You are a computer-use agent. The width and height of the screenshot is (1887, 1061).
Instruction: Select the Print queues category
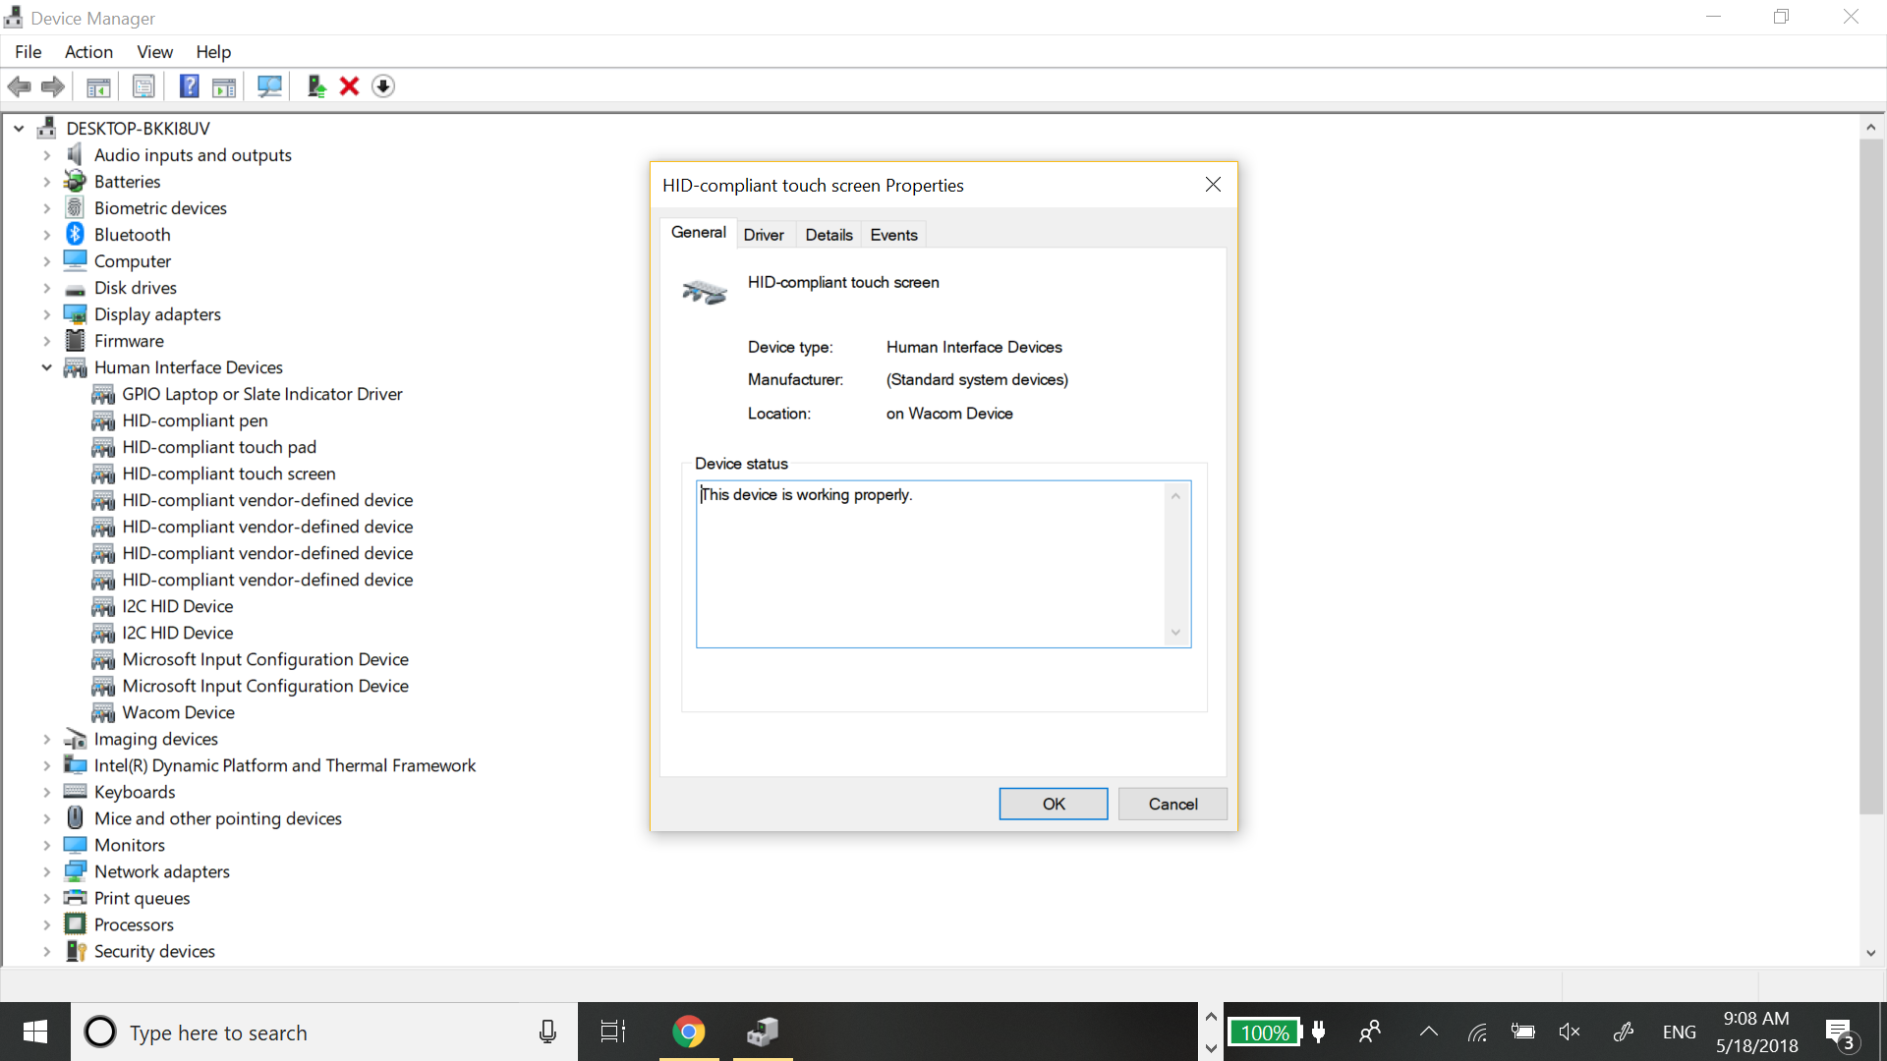pyautogui.click(x=143, y=898)
